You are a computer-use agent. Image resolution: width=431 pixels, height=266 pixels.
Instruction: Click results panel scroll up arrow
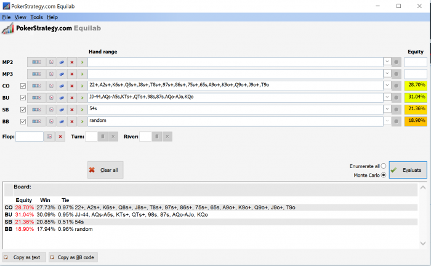423,187
